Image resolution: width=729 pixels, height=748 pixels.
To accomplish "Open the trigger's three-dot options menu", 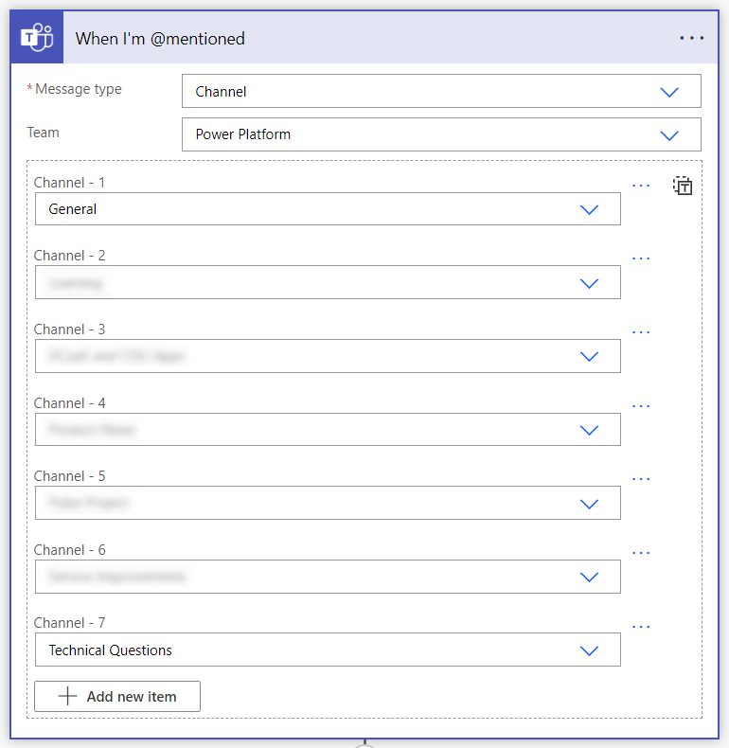I will tap(691, 38).
